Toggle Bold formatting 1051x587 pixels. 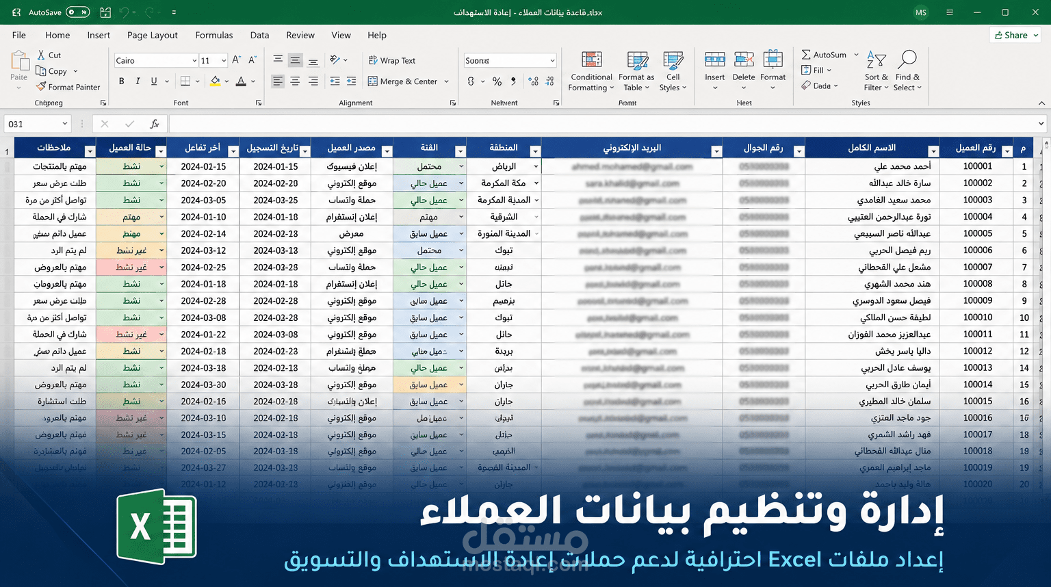coord(122,81)
